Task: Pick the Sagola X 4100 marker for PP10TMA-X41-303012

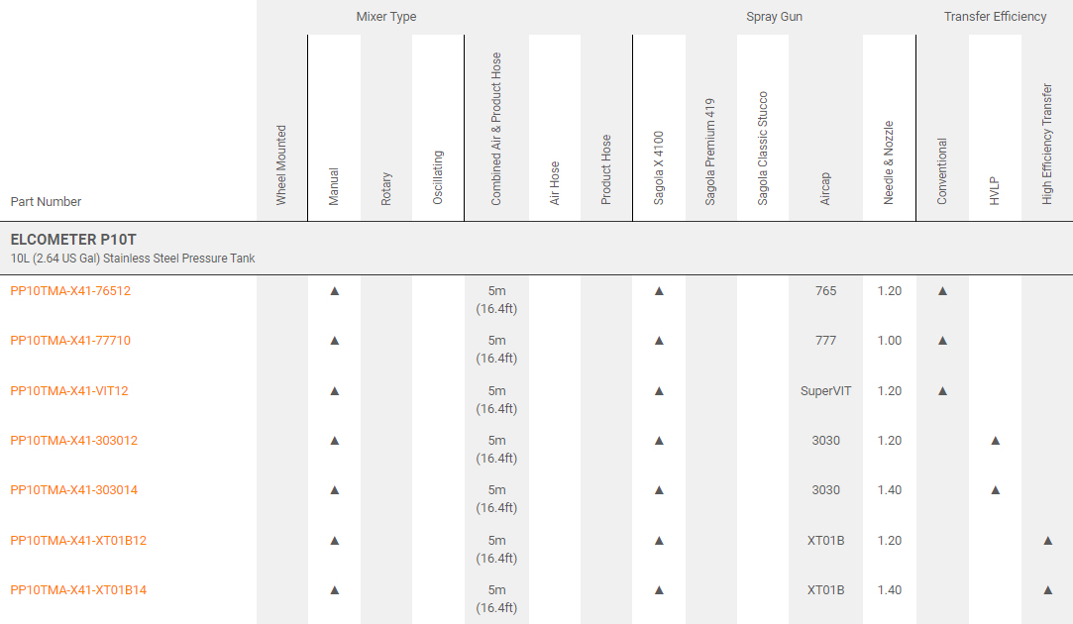Action: (659, 440)
